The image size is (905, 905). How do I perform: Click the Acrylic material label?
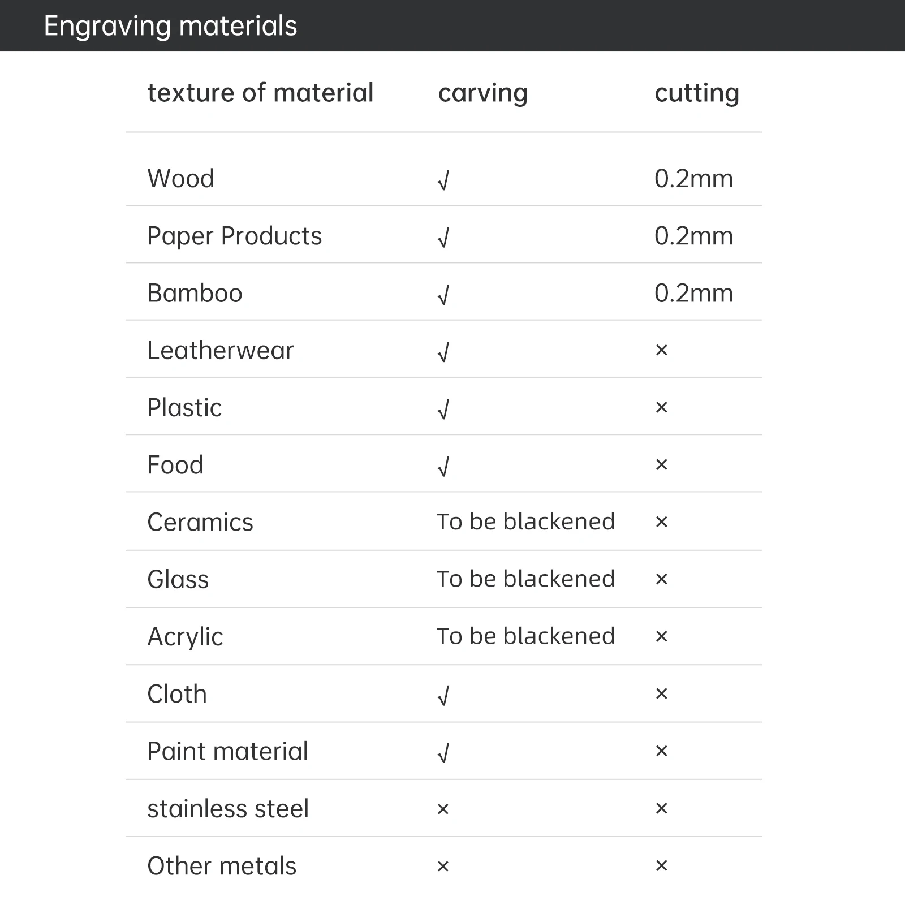pos(185,637)
